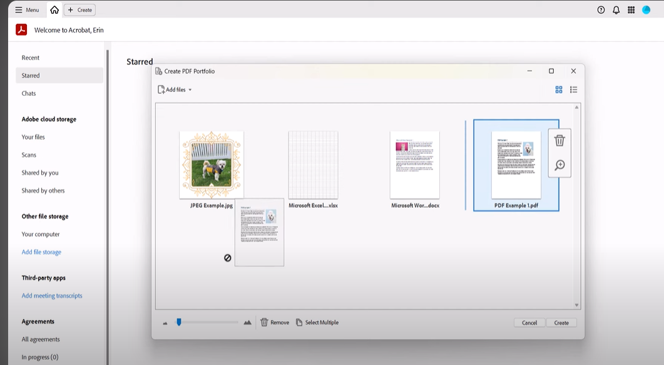Open the Adobe apps grid icon
Viewport: 664px width, 365px height.
[632, 9]
